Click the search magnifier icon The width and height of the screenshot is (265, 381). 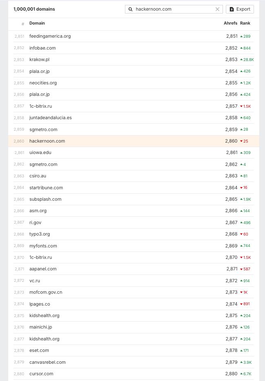[x=131, y=9]
